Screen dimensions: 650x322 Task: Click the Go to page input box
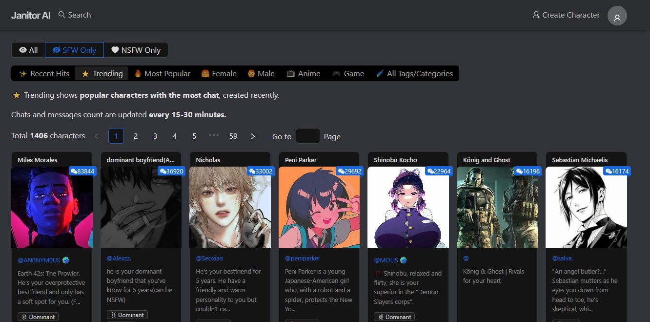pos(308,136)
